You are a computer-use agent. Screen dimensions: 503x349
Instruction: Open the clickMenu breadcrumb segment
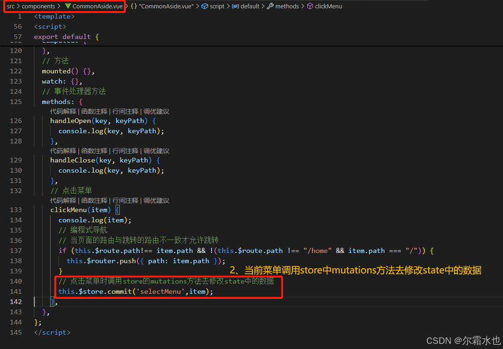329,6
